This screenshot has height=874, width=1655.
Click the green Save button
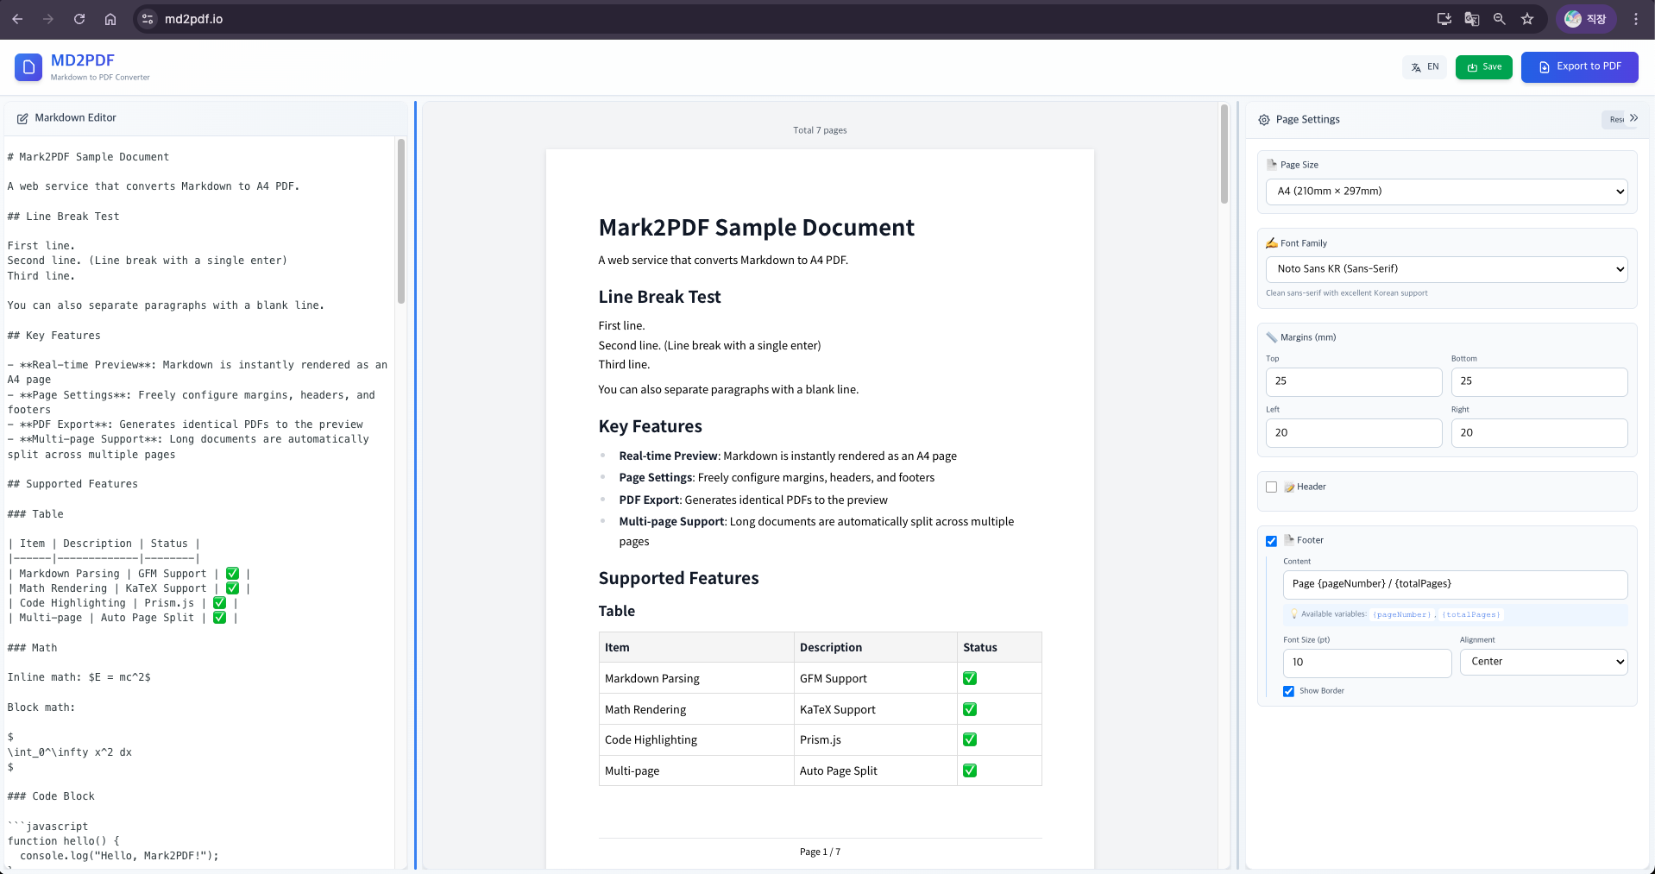pyautogui.click(x=1484, y=67)
